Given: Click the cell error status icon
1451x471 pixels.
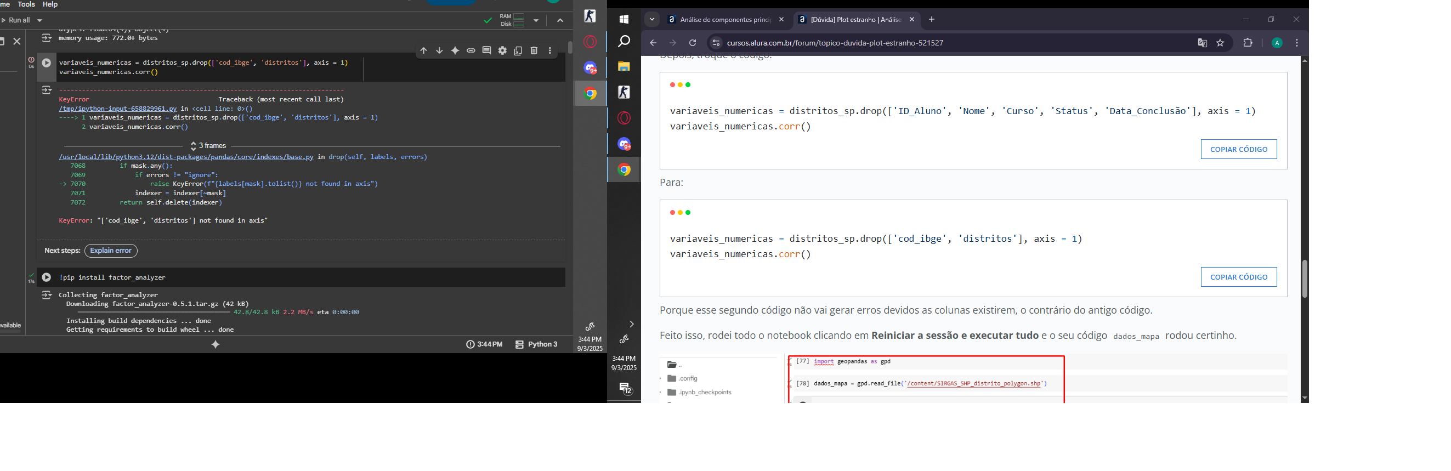Looking at the screenshot, I should click(31, 60).
